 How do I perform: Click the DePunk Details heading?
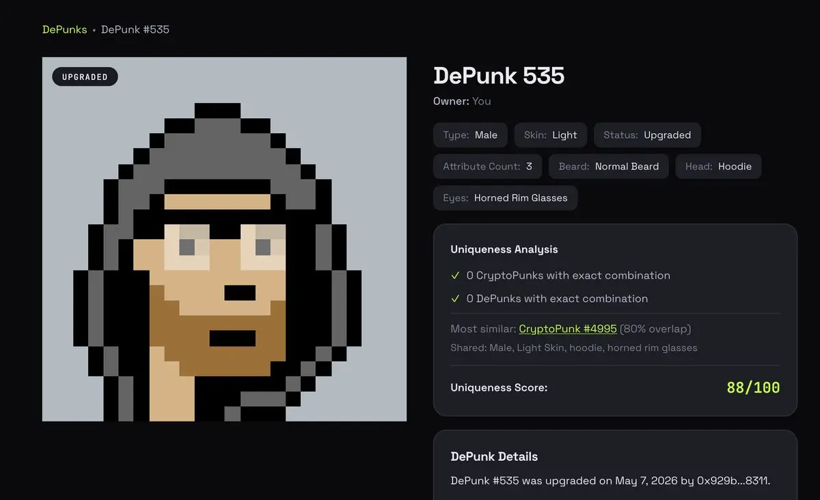(x=494, y=456)
